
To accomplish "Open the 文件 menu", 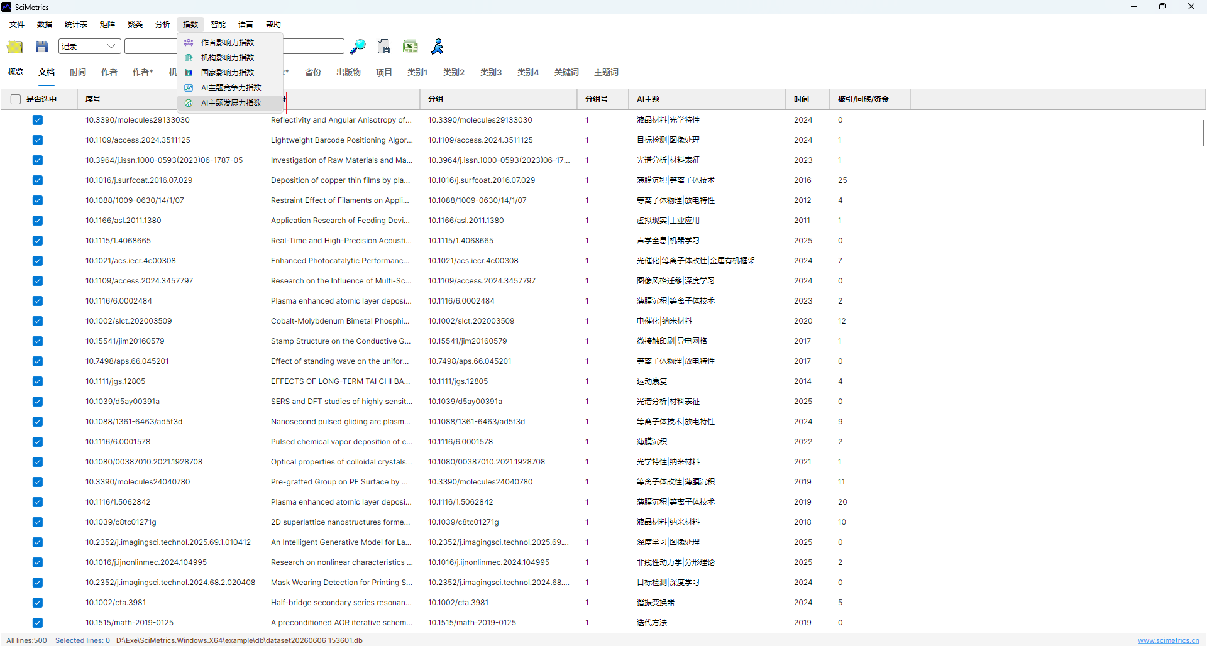I will coord(17,25).
